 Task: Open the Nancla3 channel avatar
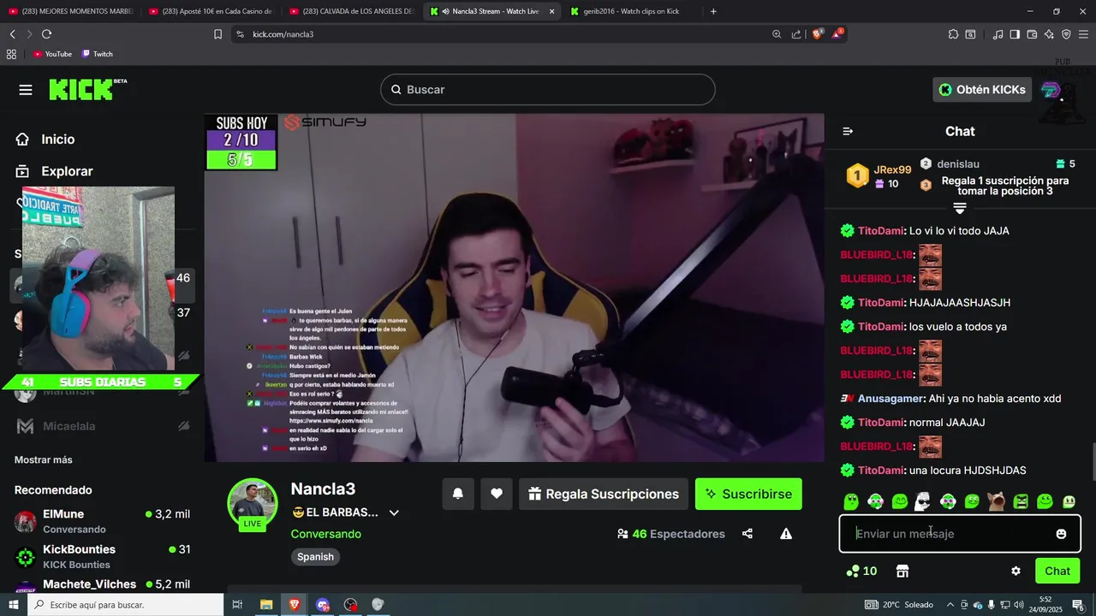click(x=253, y=503)
